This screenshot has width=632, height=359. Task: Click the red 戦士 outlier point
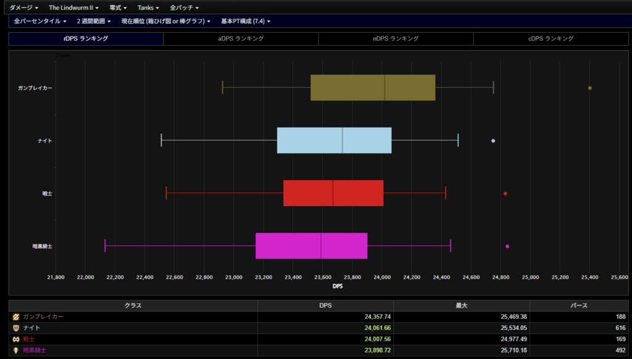pos(505,194)
